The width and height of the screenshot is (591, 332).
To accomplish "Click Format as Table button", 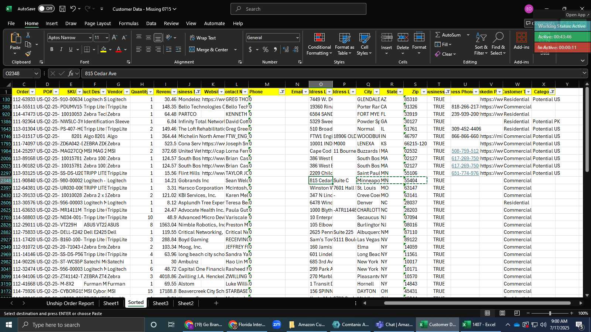I will 345,44.
